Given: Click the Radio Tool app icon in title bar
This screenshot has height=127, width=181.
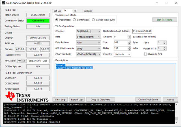Looking at the screenshot, I should 4,3.
